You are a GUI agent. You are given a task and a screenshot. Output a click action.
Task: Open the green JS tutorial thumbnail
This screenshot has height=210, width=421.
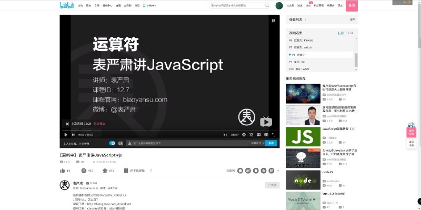(x=303, y=137)
